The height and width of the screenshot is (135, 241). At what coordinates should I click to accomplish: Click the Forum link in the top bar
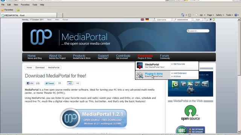65,19
